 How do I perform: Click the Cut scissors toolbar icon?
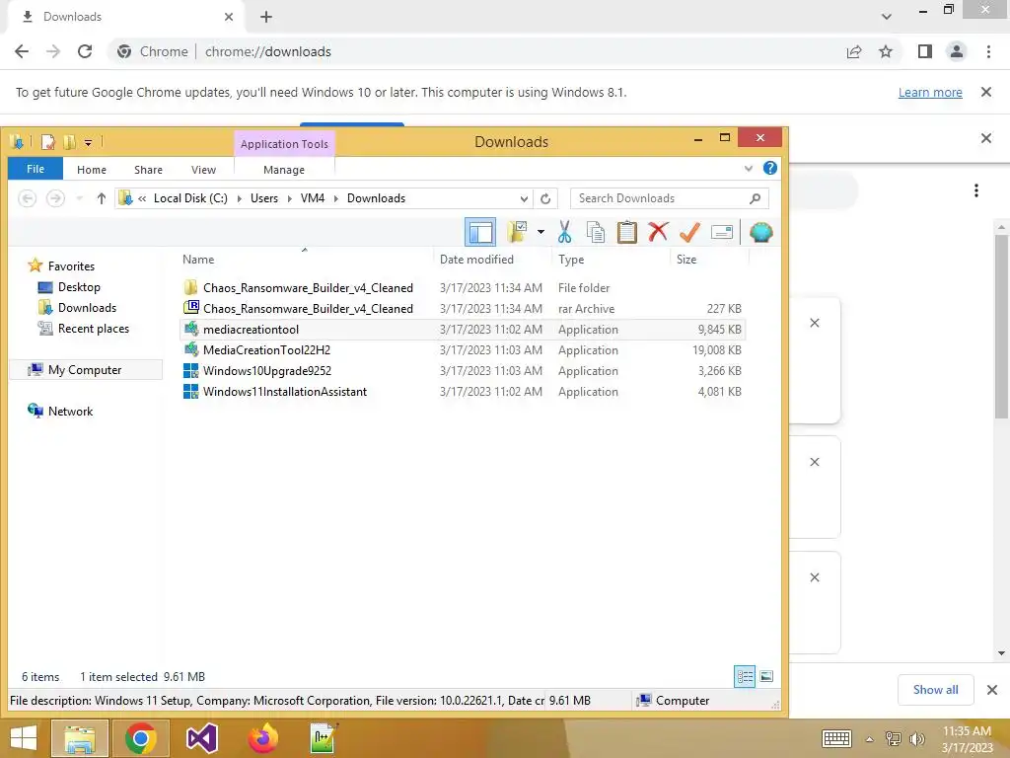564,232
